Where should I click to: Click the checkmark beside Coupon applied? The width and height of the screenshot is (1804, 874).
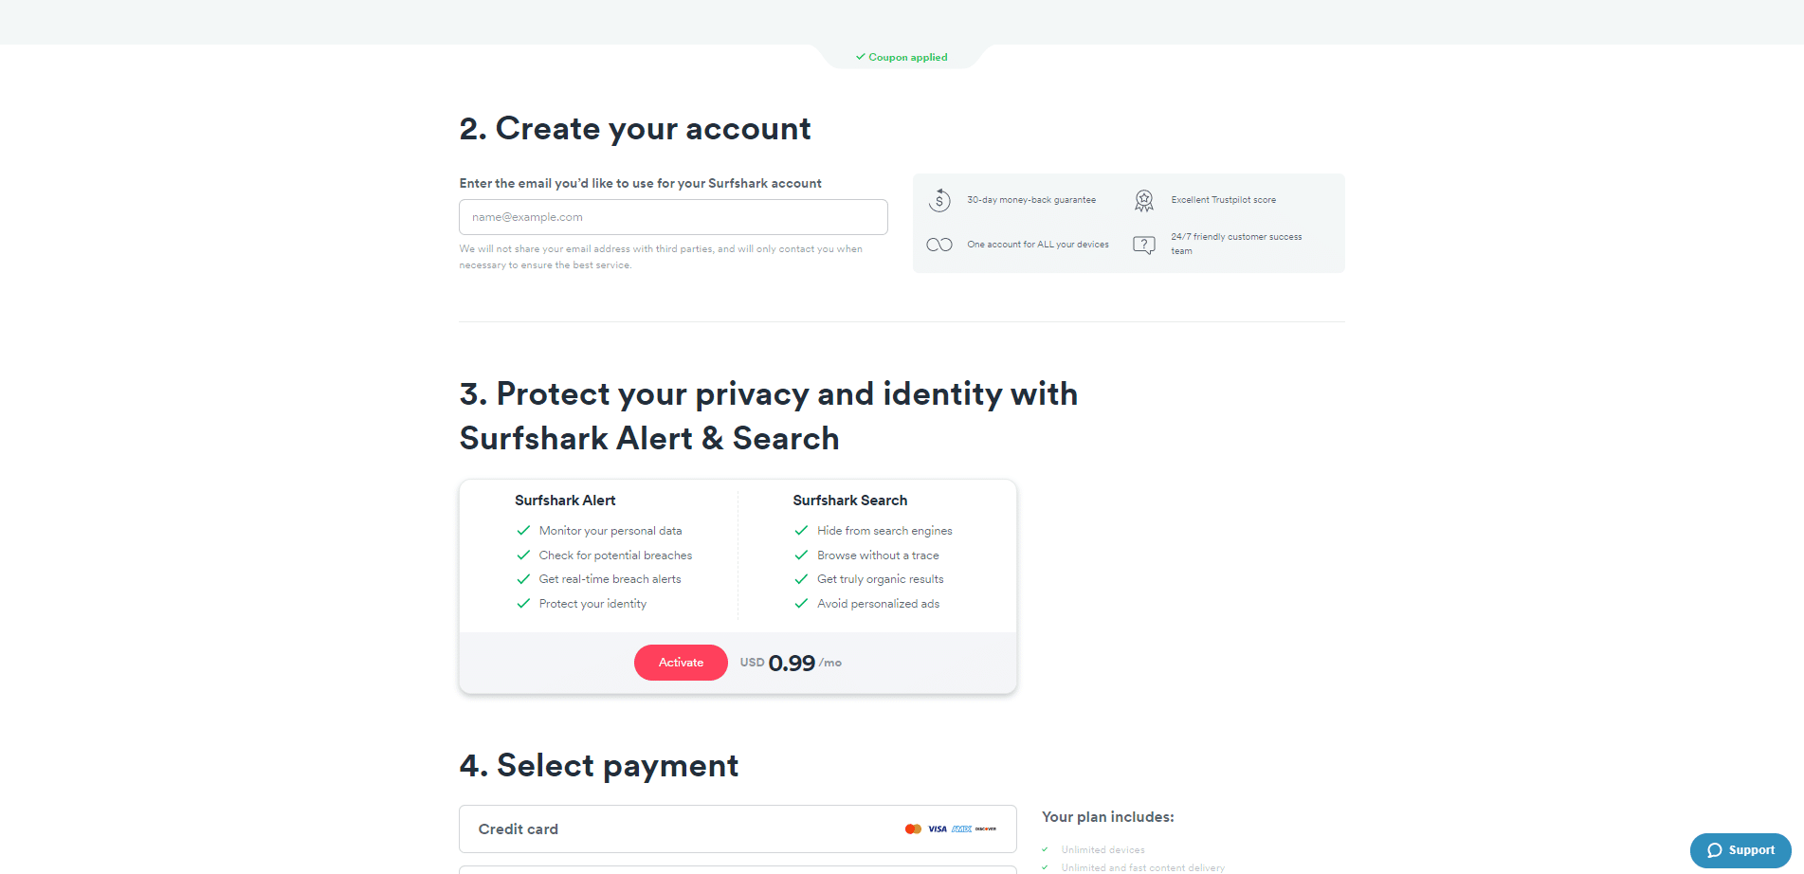[x=861, y=57]
